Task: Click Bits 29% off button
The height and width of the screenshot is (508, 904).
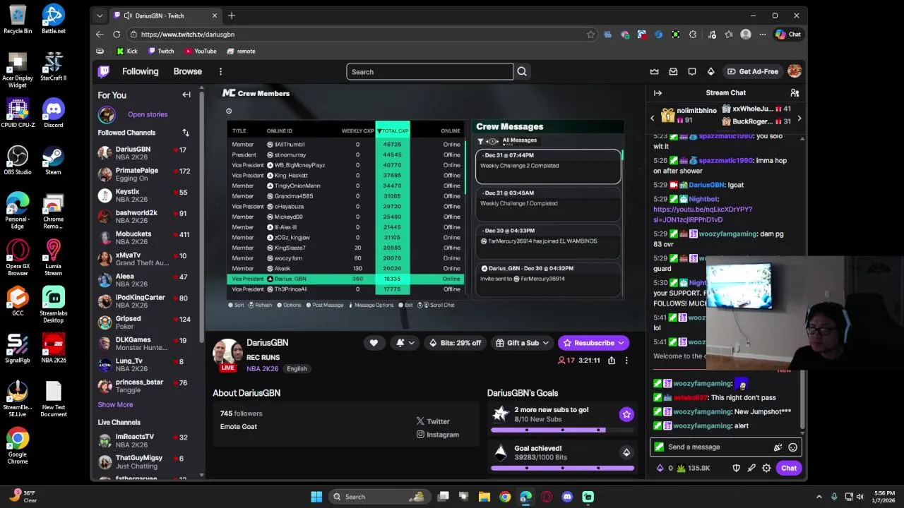Action: [x=455, y=343]
